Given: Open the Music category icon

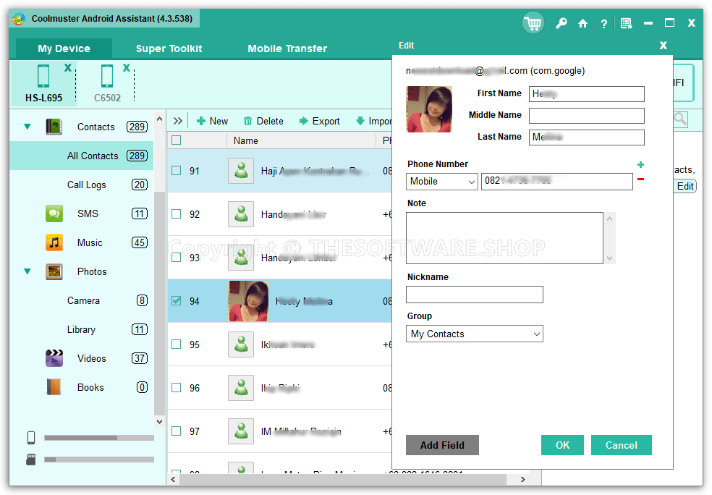Looking at the screenshot, I should [54, 242].
